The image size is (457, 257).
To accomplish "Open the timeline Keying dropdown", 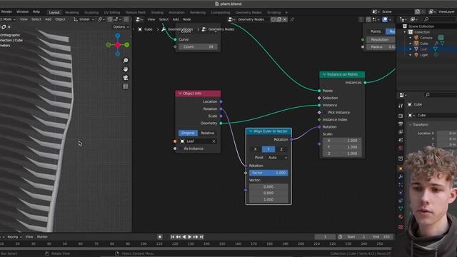I will (x=14, y=237).
